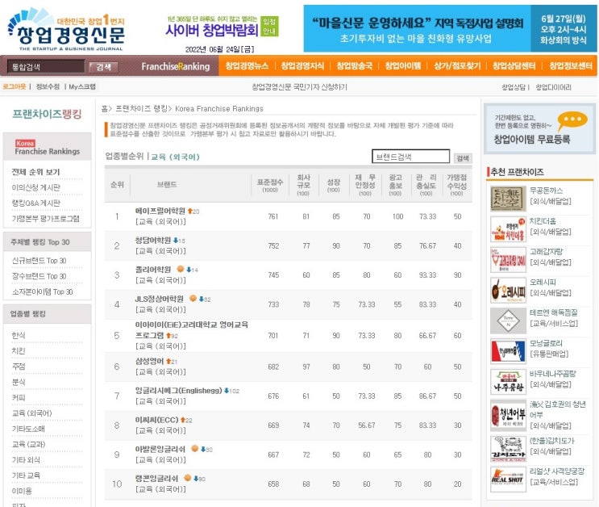This screenshot has height=507, width=599.
Task: Open the FranchiseRanking menu
Action: click(175, 66)
